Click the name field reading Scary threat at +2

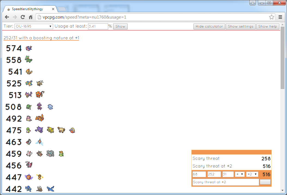[226, 182]
